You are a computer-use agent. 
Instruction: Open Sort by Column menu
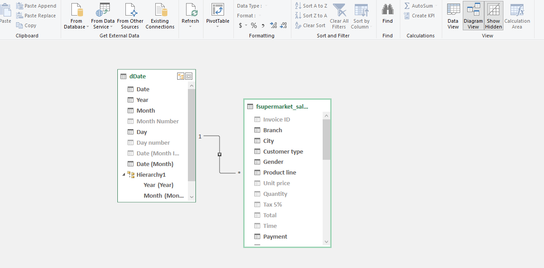coord(361,16)
